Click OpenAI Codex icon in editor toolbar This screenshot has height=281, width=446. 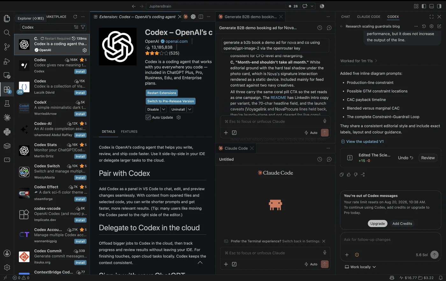tap(193, 17)
